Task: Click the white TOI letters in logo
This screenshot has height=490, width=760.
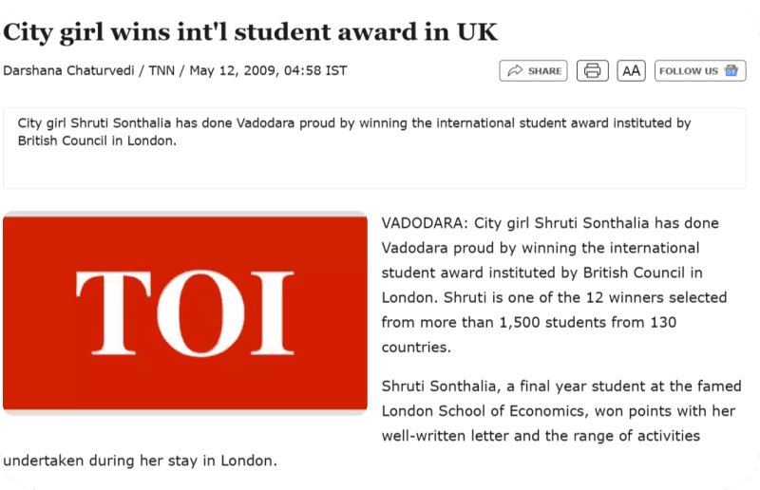Action: pyautogui.click(x=184, y=313)
